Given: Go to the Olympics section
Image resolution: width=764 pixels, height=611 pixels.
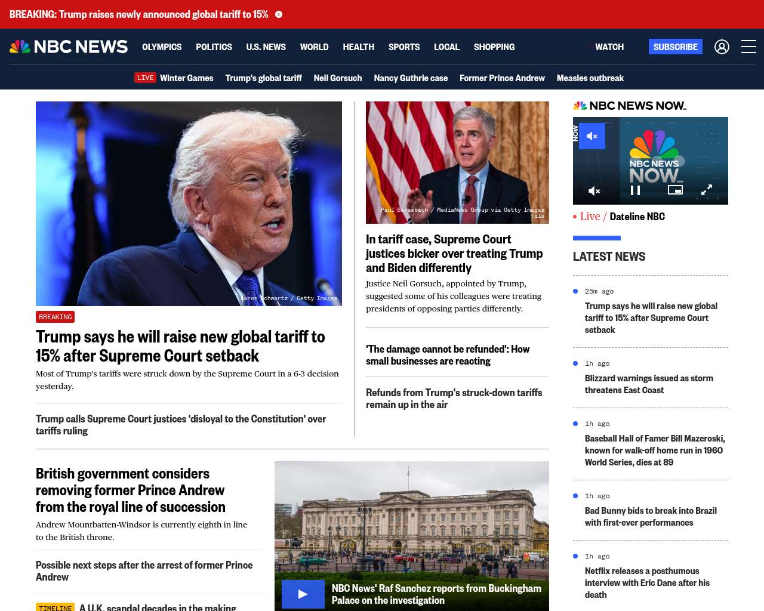Looking at the screenshot, I should click(162, 47).
